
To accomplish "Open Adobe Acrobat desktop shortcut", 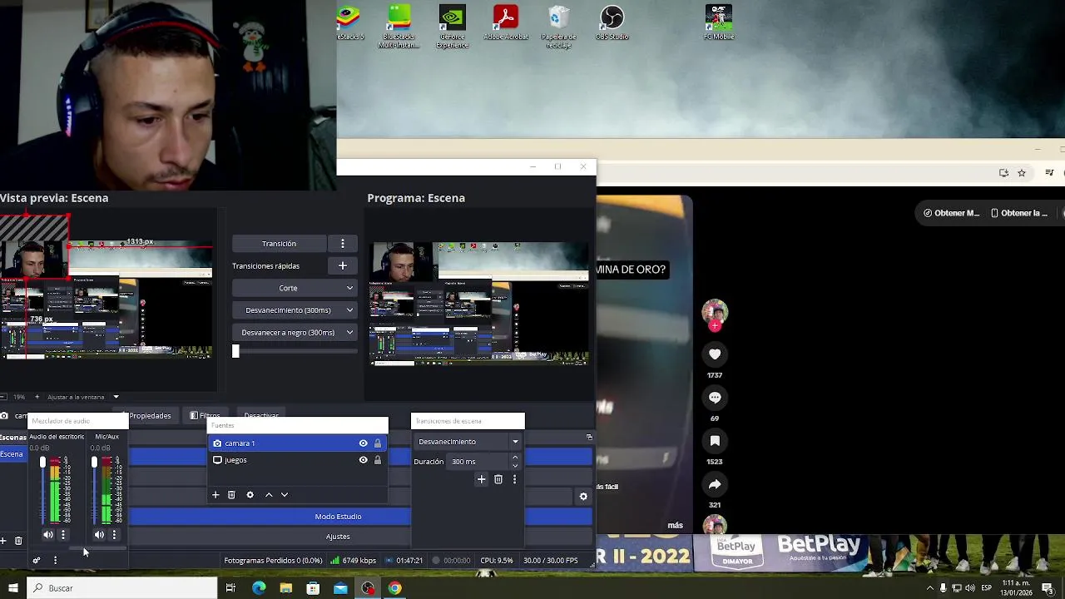I will coord(506,22).
